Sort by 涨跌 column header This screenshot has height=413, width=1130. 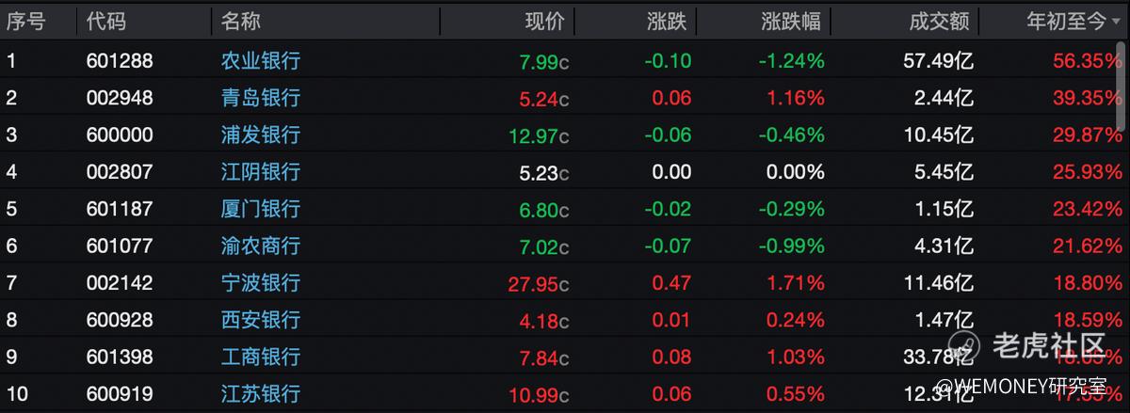pos(668,21)
